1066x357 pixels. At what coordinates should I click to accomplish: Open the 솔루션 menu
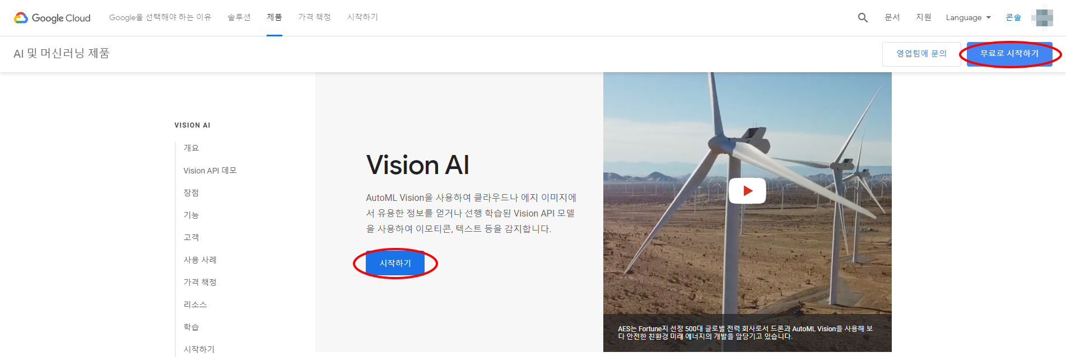click(x=239, y=17)
